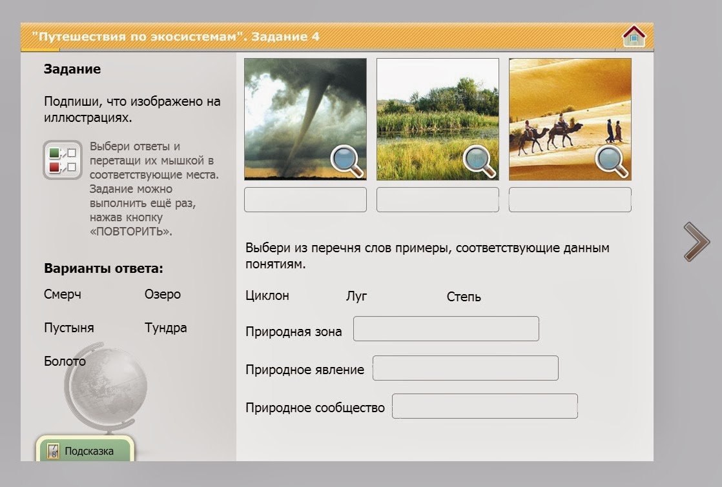The height and width of the screenshot is (487, 722).
Task: Select the answer word Смерч
Action: (62, 295)
